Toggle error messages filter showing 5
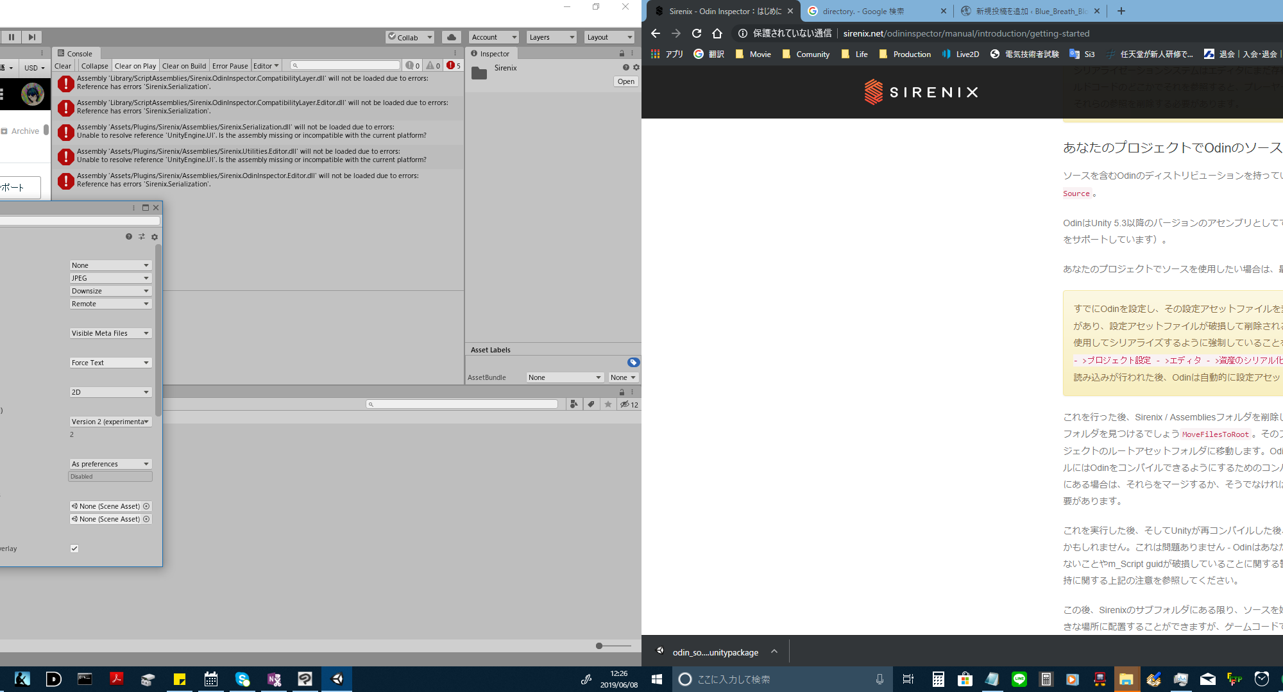The height and width of the screenshot is (692, 1283). pyautogui.click(x=454, y=65)
